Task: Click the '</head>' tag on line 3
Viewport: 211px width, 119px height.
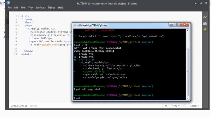Action: [x=29, y=22]
